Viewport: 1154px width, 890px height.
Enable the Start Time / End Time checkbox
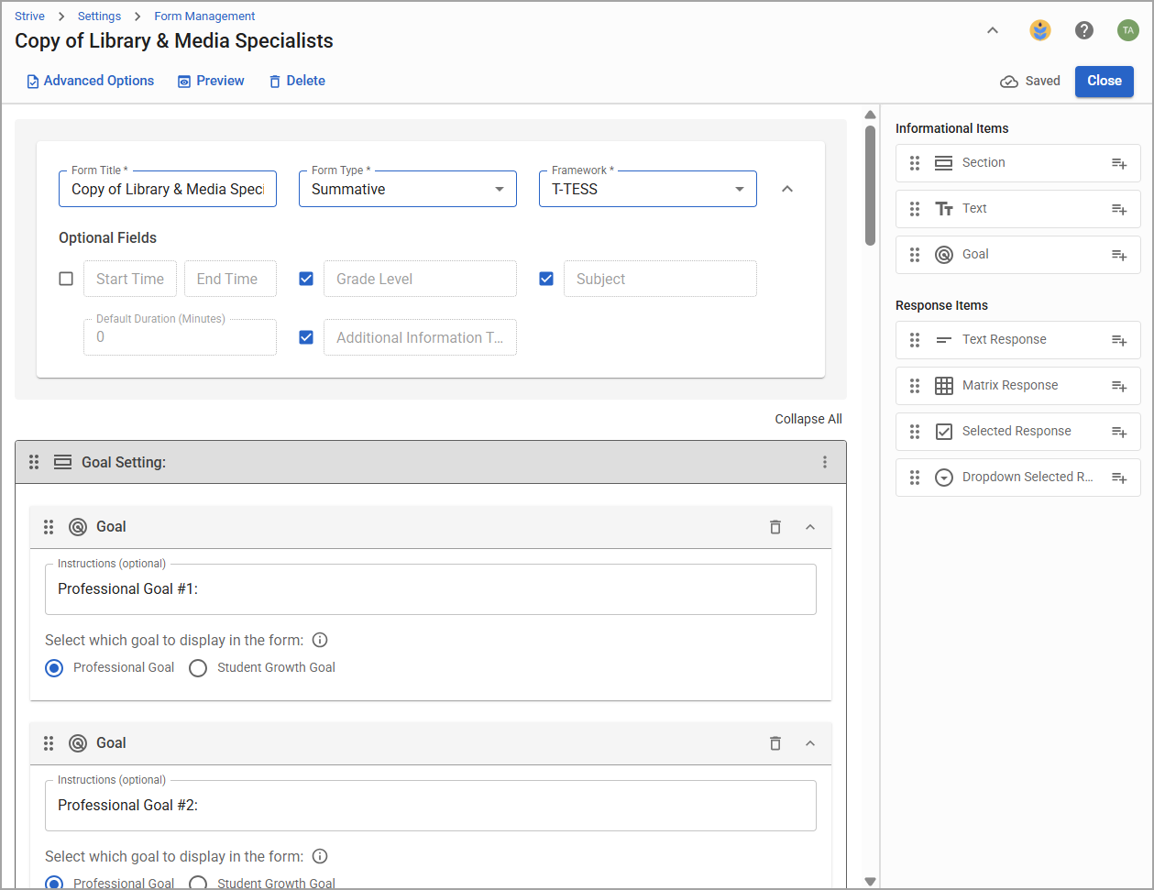pyautogui.click(x=66, y=279)
